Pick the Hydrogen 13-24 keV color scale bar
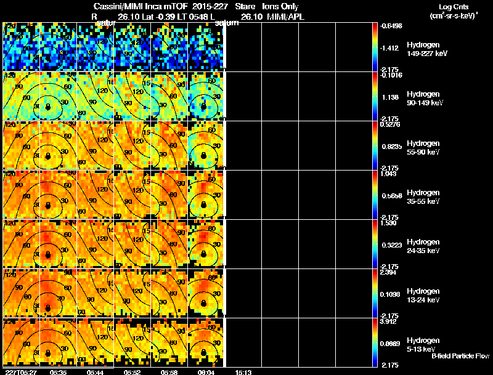This screenshot has height=375, width=493. (375, 293)
